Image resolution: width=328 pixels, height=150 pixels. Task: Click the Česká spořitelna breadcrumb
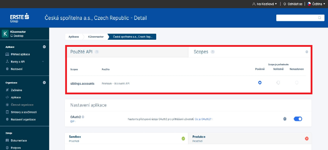tap(133, 37)
